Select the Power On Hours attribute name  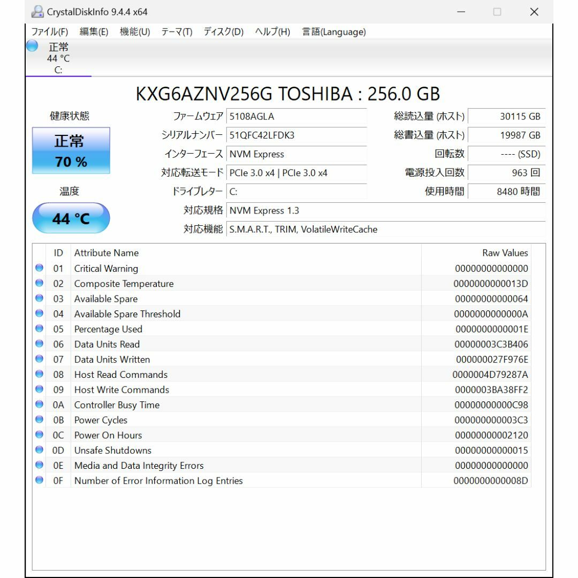pyautogui.click(x=108, y=435)
